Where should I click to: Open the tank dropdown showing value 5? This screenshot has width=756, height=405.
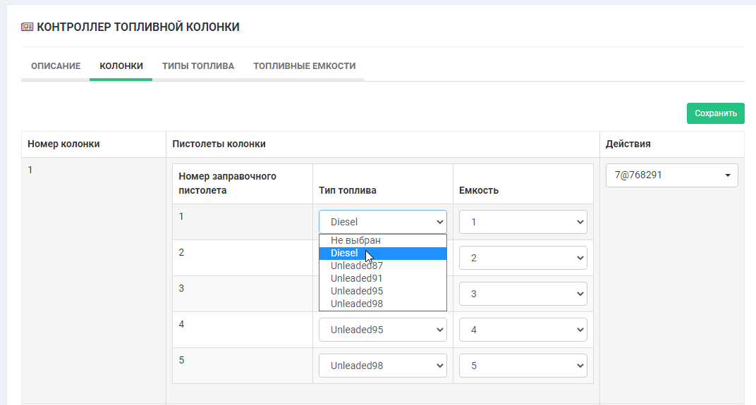[x=523, y=366]
